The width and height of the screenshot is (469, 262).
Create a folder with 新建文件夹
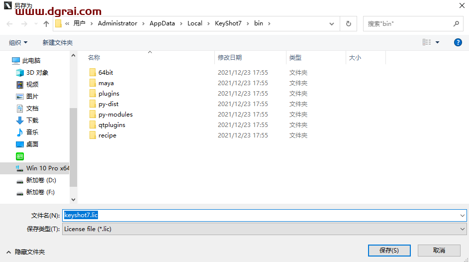click(x=57, y=42)
